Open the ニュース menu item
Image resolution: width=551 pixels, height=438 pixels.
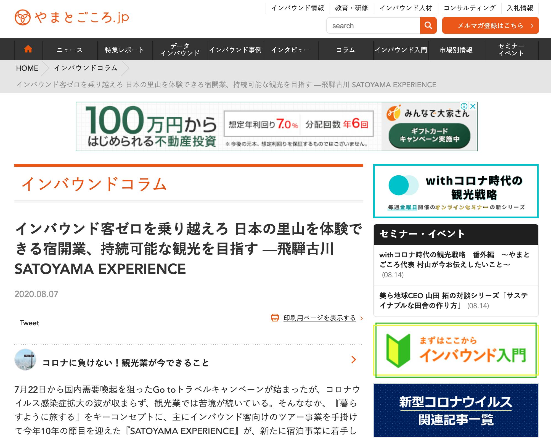[x=70, y=50]
